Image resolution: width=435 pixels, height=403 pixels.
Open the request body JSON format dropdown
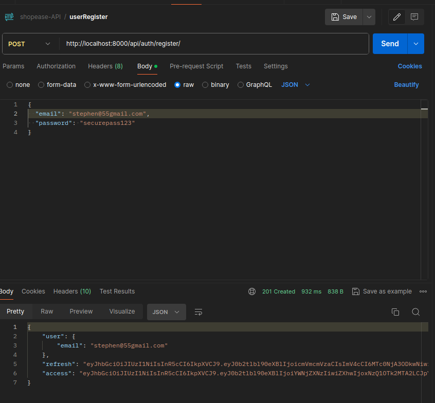[296, 85]
